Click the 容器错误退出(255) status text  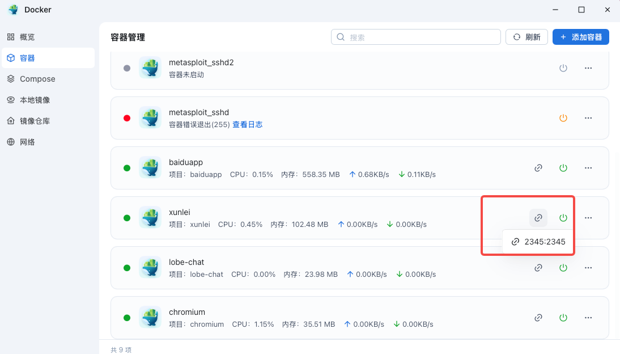[199, 124]
